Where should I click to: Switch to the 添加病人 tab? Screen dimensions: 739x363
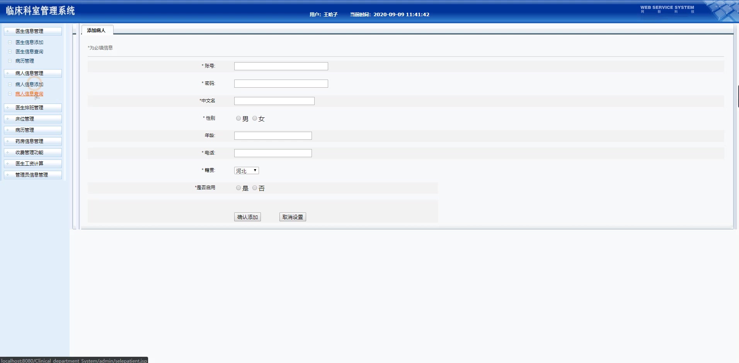[x=96, y=29]
